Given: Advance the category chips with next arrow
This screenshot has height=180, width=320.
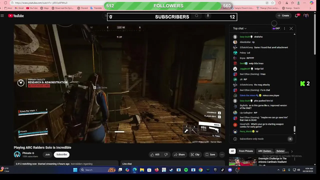Looking at the screenshot, I should point(292,151).
